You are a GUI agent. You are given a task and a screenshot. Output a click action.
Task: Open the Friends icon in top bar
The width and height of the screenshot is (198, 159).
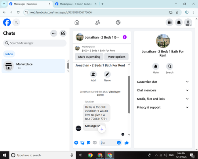(x=97, y=22)
